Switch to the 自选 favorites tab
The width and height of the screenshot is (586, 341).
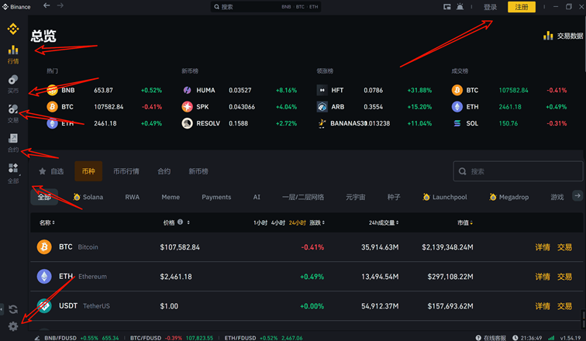click(51, 171)
